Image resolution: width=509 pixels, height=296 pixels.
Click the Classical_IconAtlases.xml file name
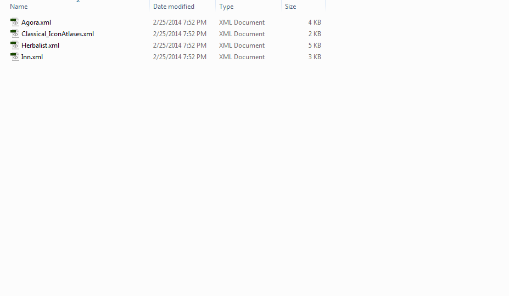point(58,34)
